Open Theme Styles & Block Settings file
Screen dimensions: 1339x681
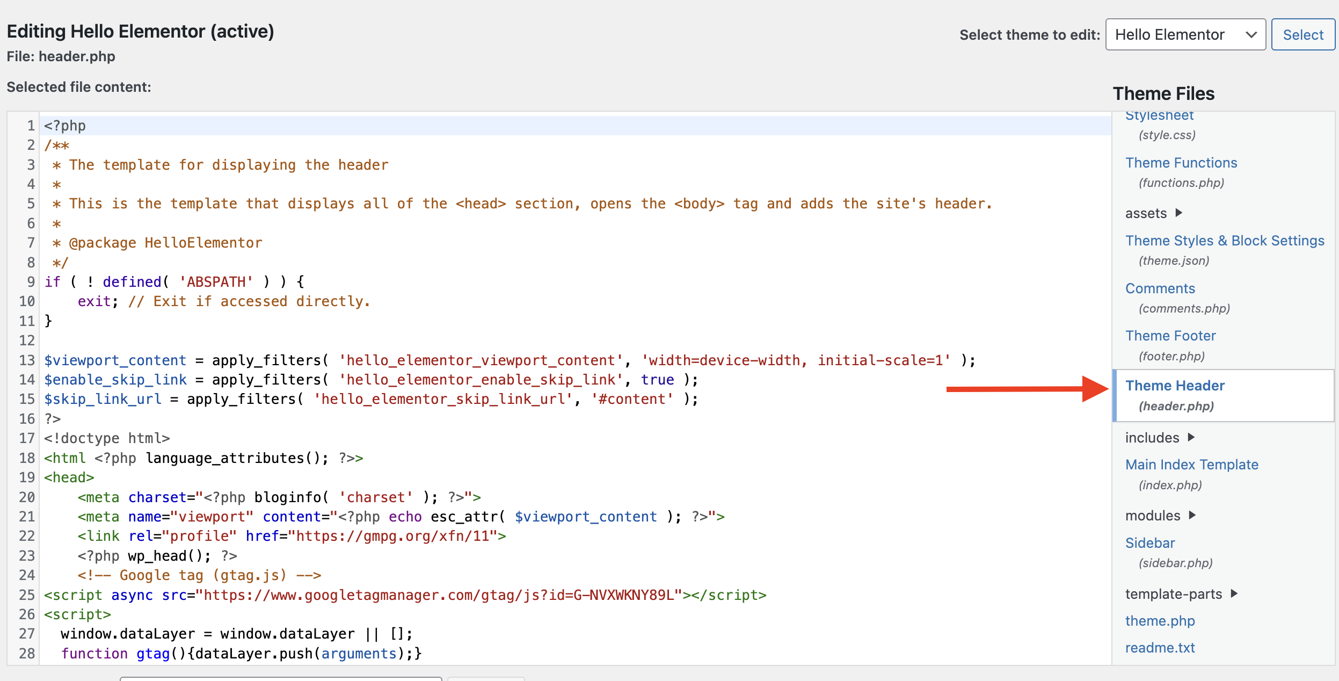click(1225, 241)
